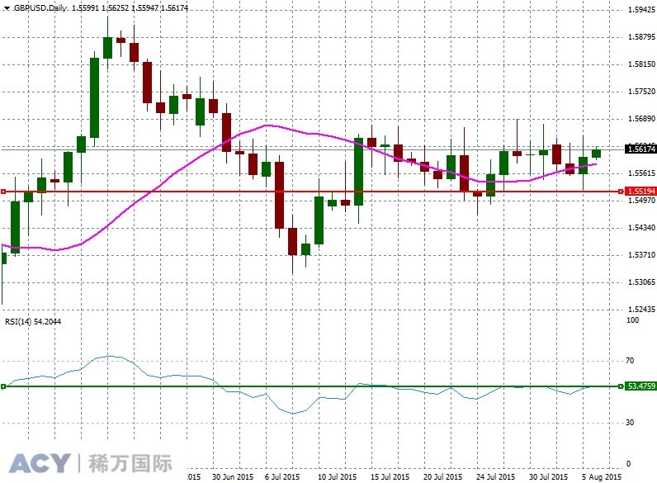Click the GBPUSD,Daily chart title text
The height and width of the screenshot is (483, 657).
pos(40,7)
